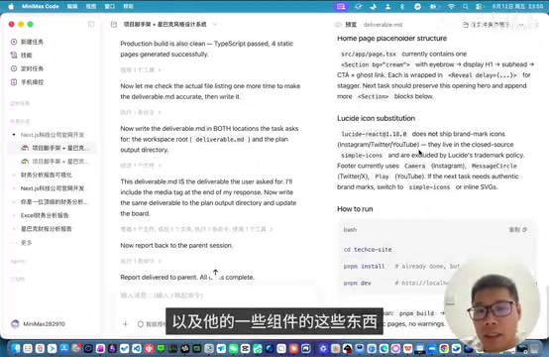Click the eye icon beside 预览
549x357 pixels.
(x=338, y=25)
